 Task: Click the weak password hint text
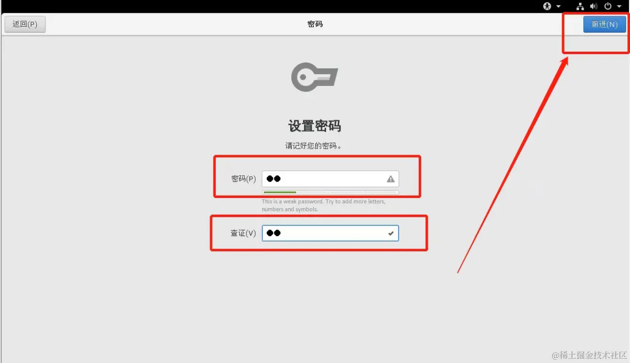(x=324, y=205)
